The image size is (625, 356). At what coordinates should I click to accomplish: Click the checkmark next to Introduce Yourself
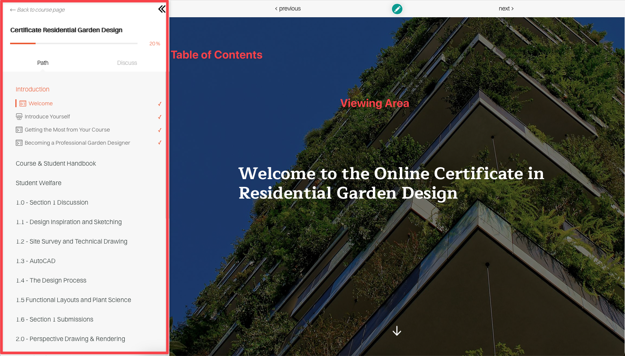[160, 117]
